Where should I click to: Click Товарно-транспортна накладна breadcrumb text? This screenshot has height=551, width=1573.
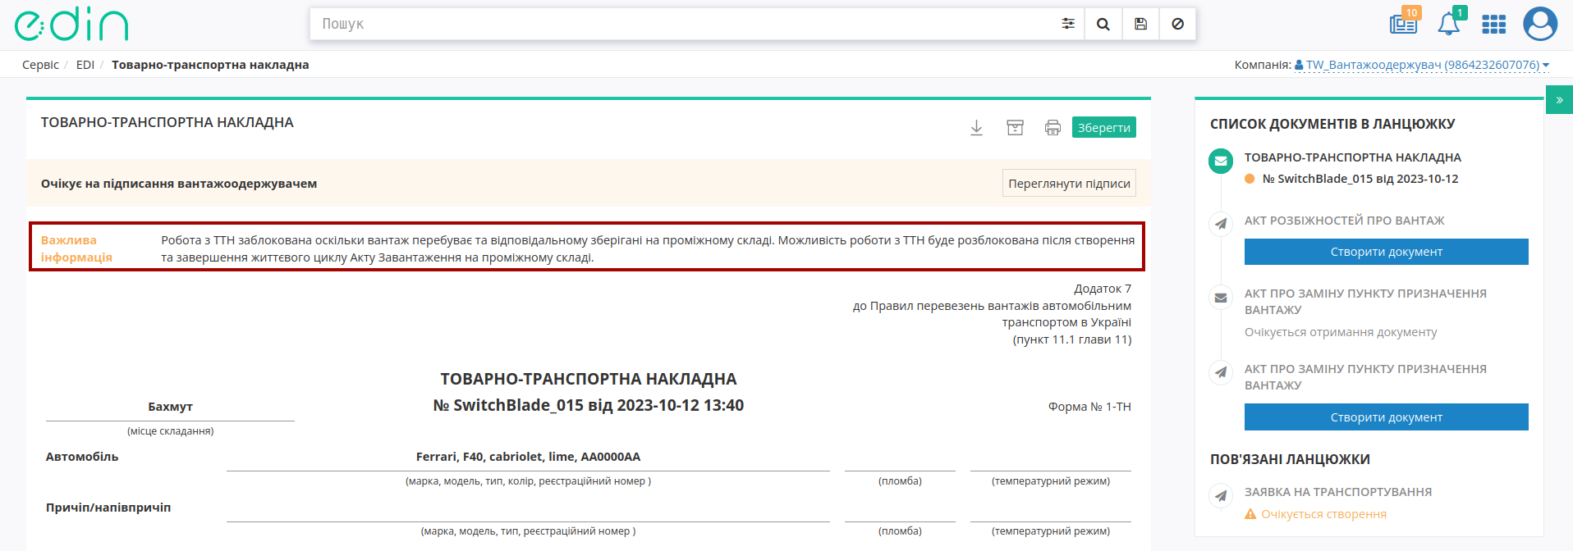pos(210,65)
